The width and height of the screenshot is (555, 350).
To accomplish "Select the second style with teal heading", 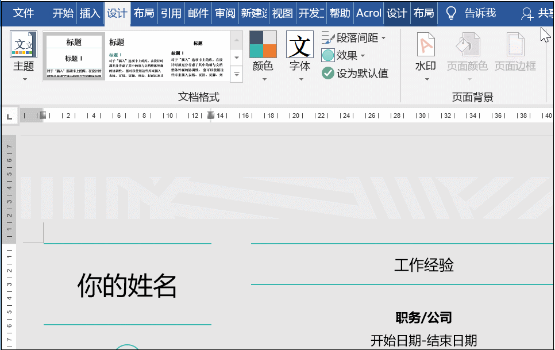I will click(x=136, y=57).
